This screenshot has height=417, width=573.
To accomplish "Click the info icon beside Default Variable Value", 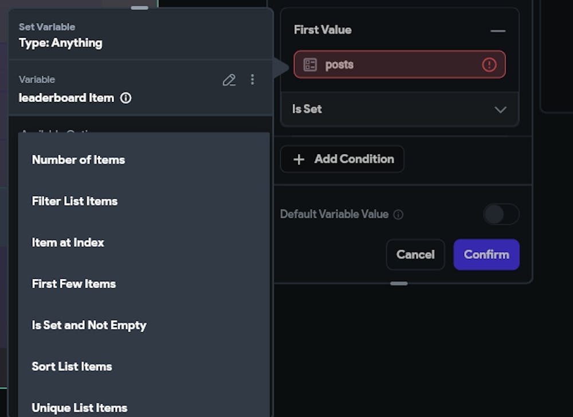I will point(398,215).
